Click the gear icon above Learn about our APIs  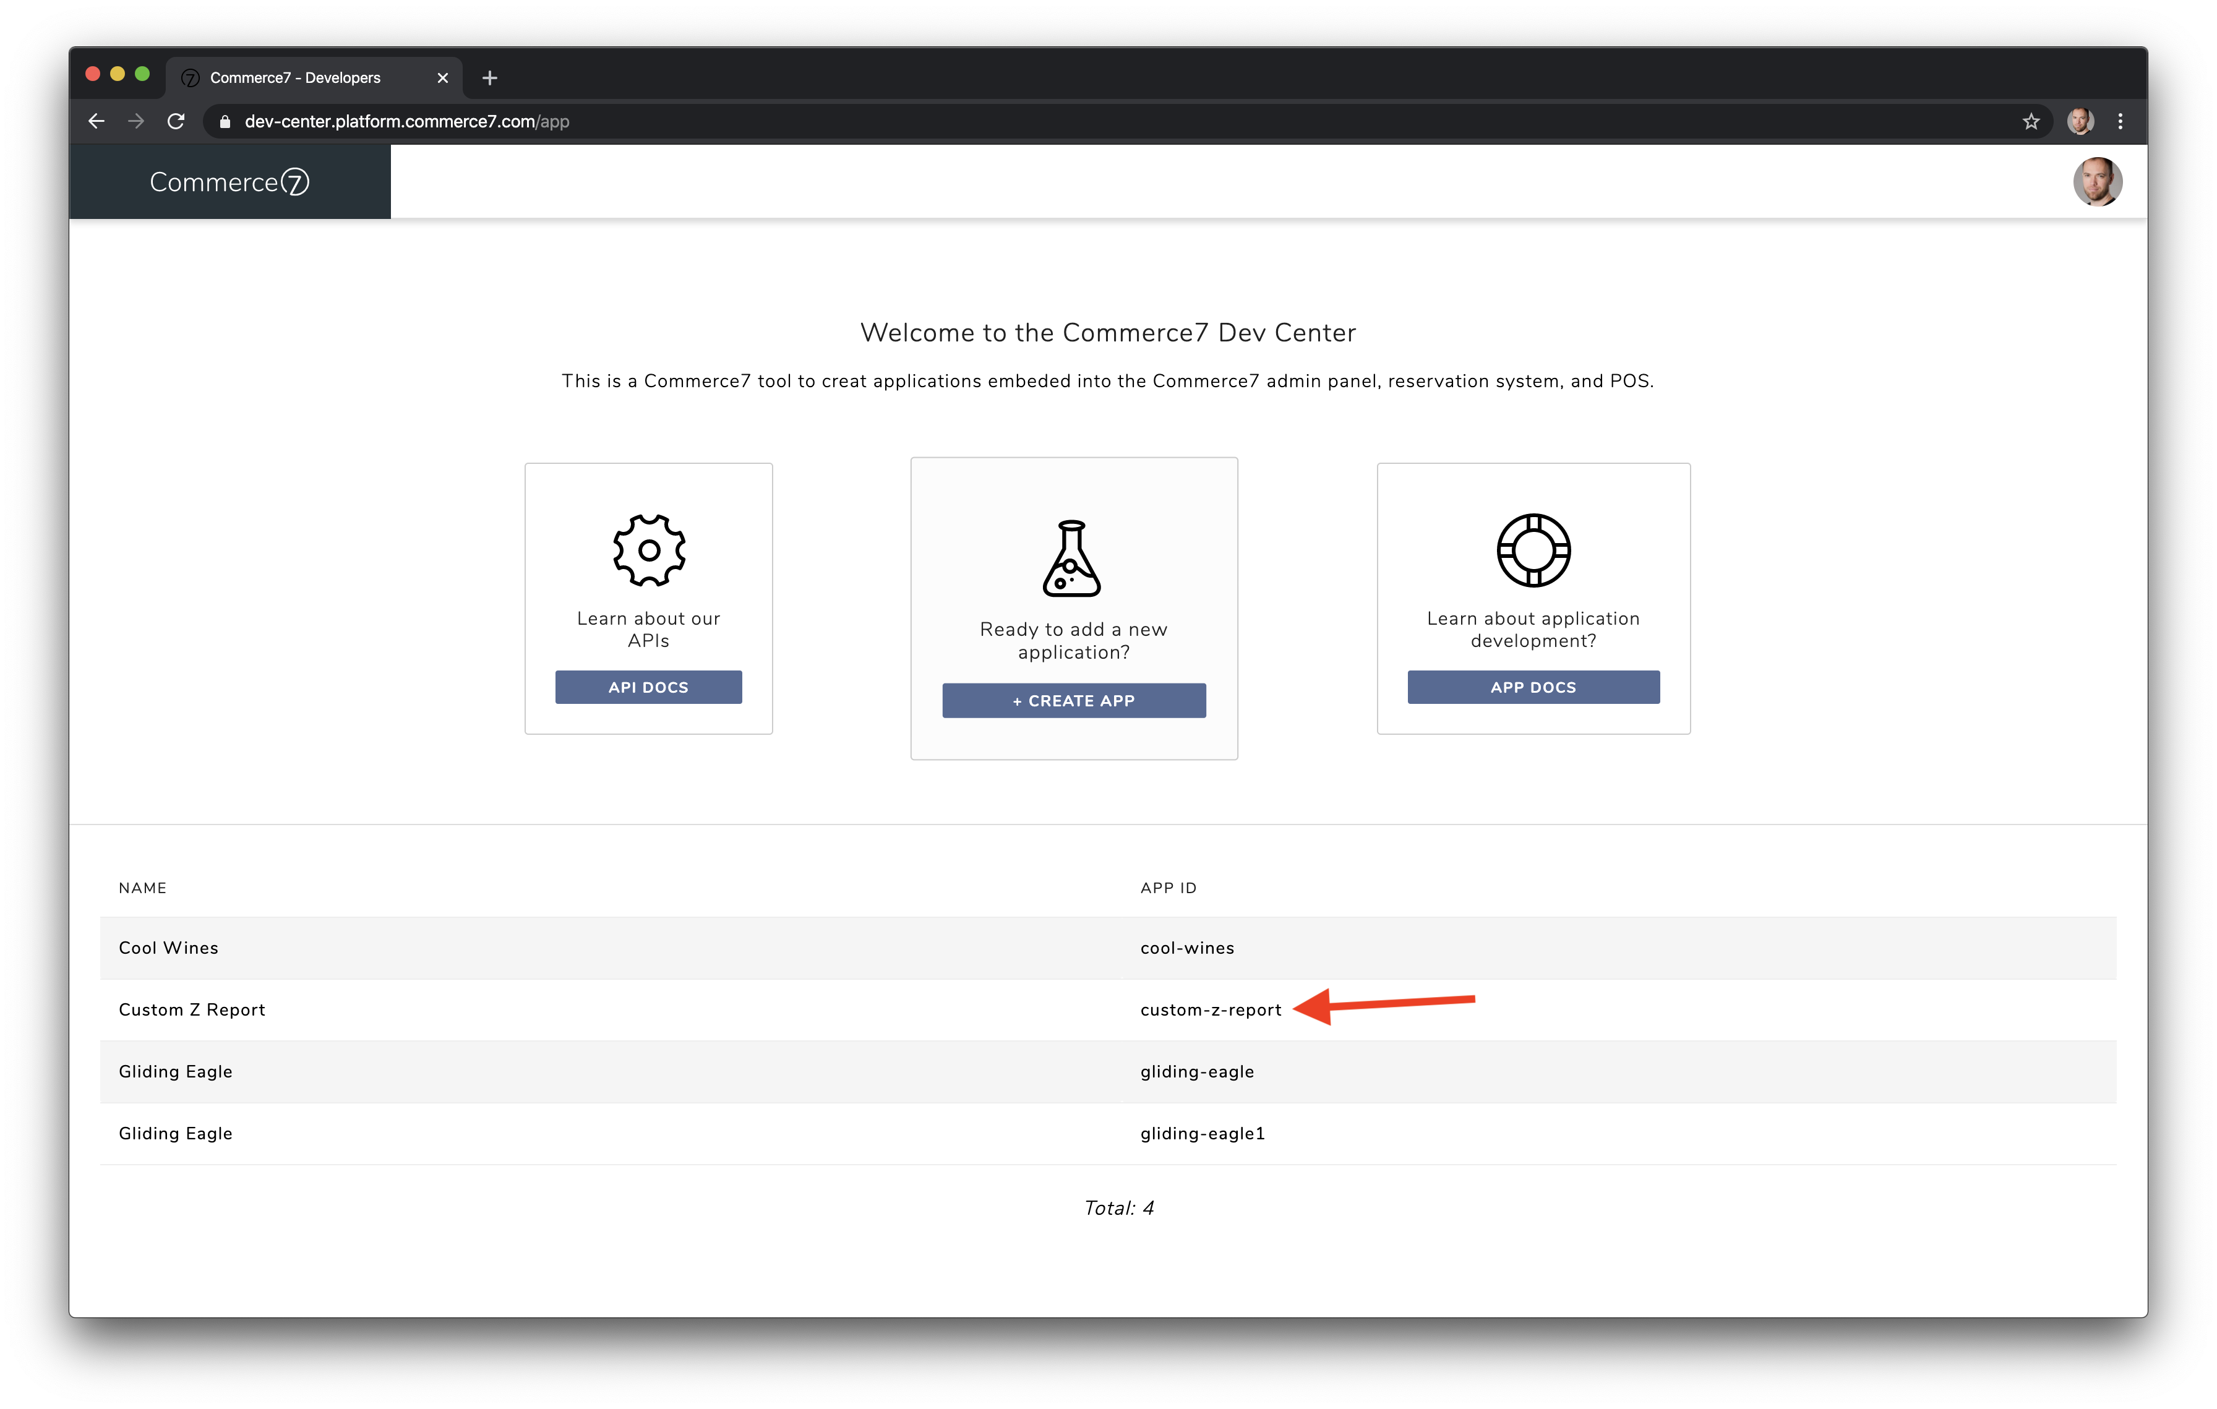pos(649,550)
